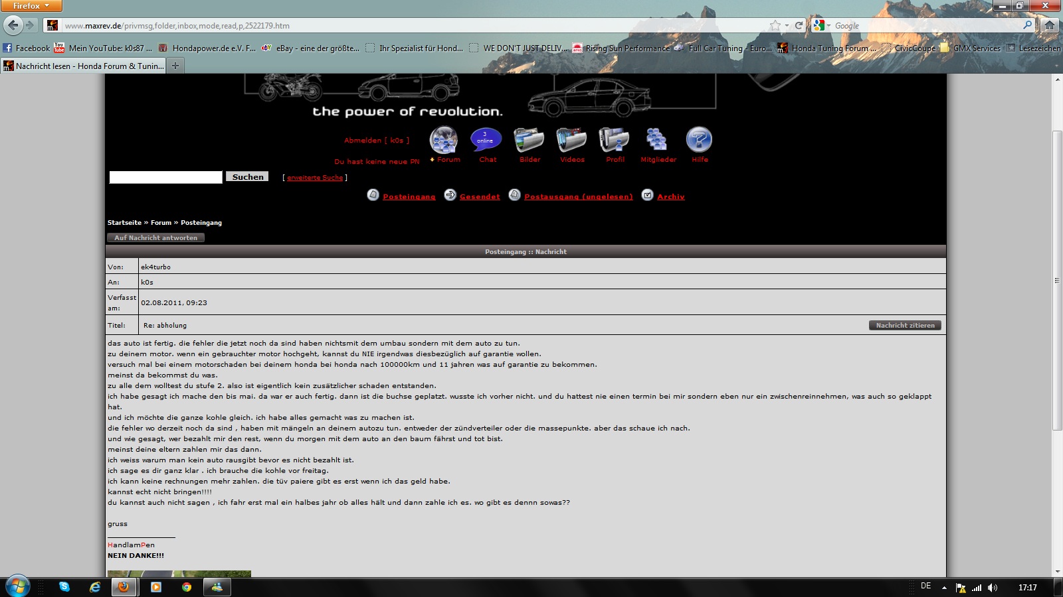Expand the URL history dropdown arrow
The height and width of the screenshot is (597, 1063).
787,25
